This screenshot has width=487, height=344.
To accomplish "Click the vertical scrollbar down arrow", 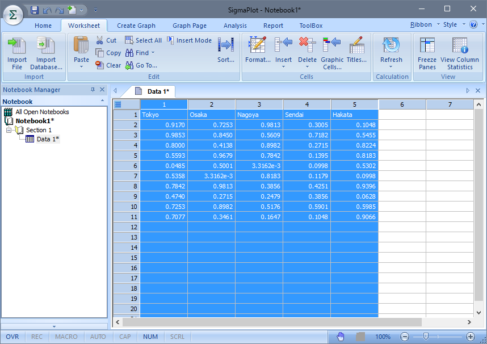I will [478, 313].
